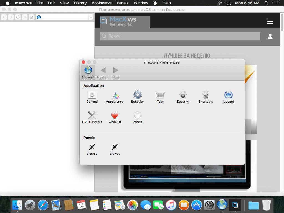Open the macx.ws application menu
284x213 pixels.
[x=23, y=3]
